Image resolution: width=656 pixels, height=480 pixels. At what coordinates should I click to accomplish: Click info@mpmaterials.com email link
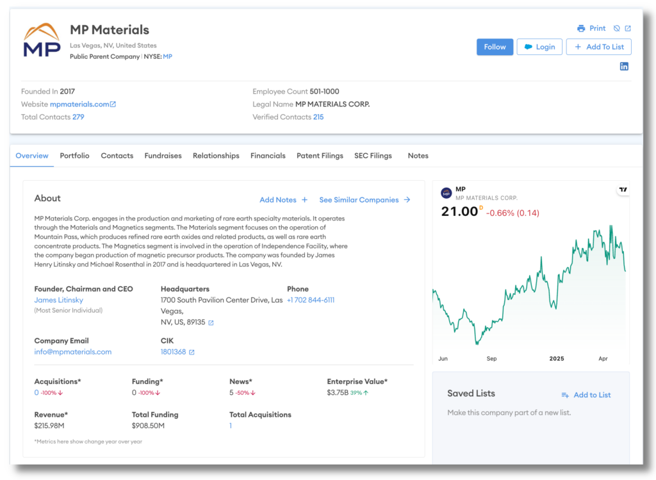pyautogui.click(x=73, y=352)
